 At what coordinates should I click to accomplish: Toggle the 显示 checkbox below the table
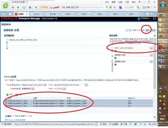pyautogui.click(x=6, y=116)
